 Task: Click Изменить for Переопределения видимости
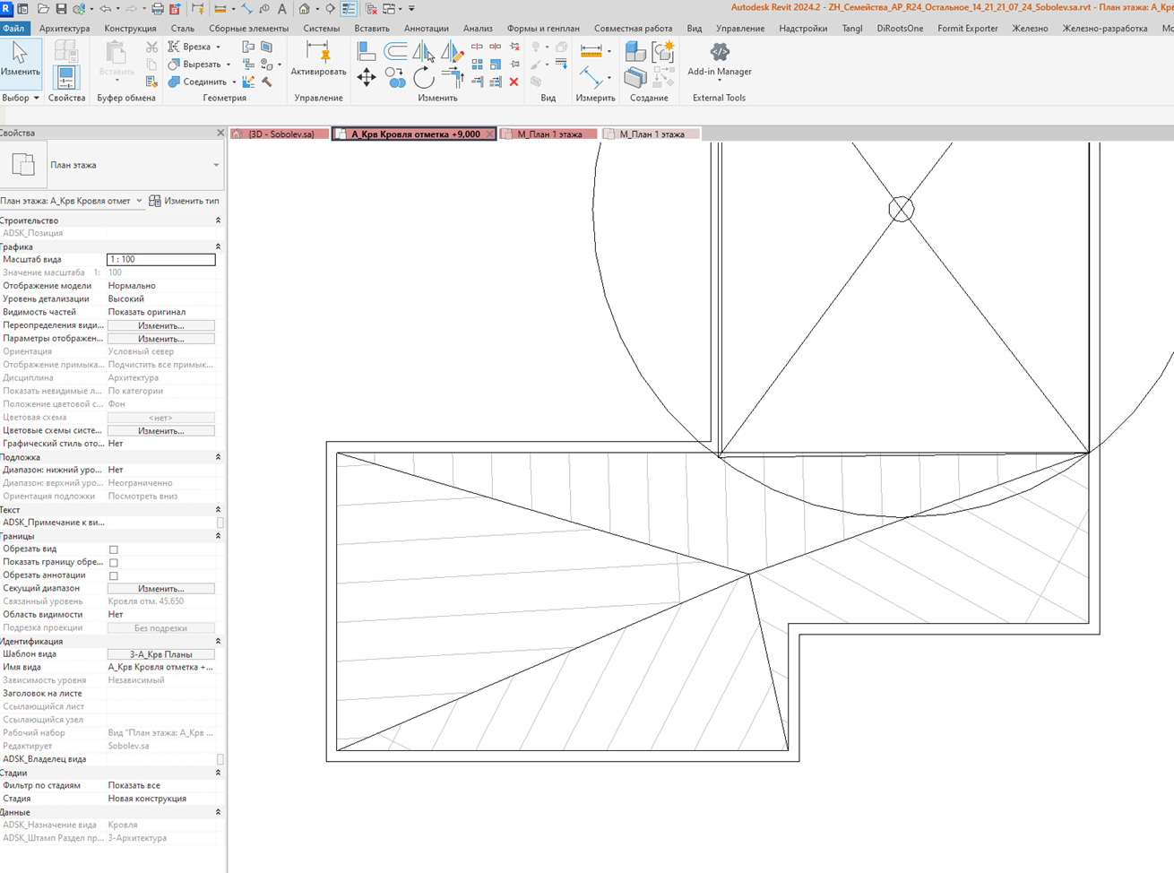(x=161, y=325)
